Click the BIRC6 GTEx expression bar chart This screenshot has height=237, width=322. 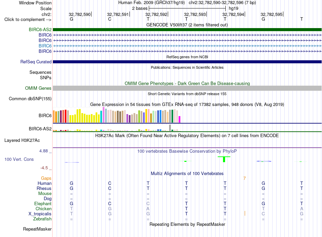(x=117, y=115)
